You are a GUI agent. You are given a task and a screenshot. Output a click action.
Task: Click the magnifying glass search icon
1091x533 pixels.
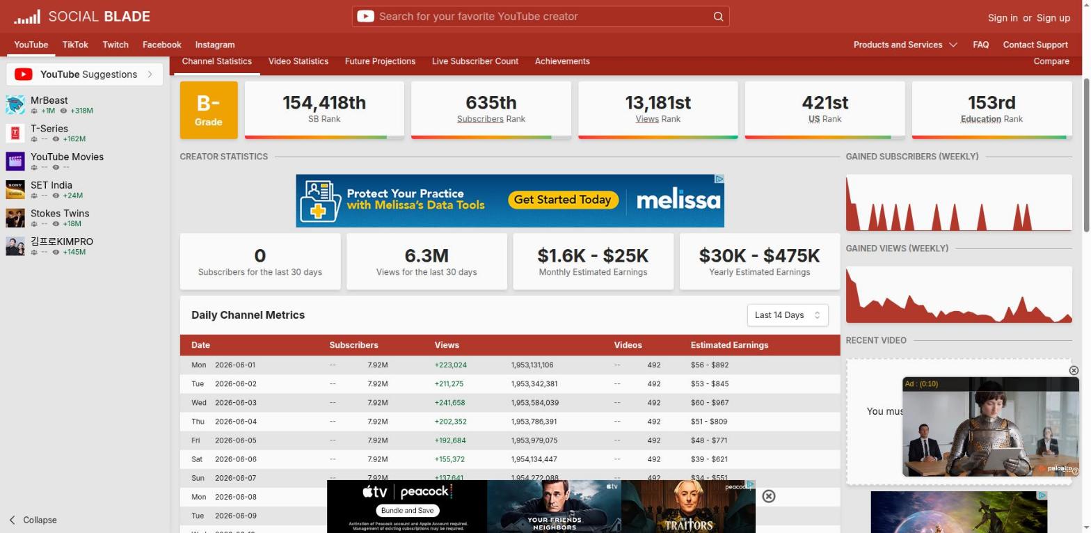coord(718,17)
